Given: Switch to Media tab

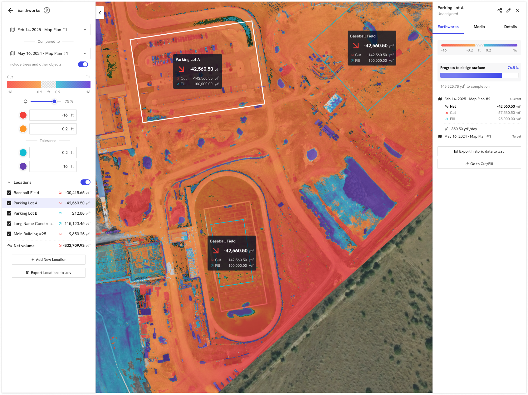Looking at the screenshot, I should [479, 27].
